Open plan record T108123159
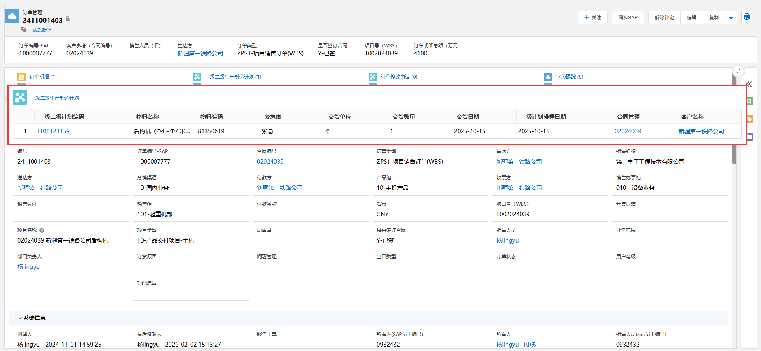The image size is (761, 351). point(53,131)
